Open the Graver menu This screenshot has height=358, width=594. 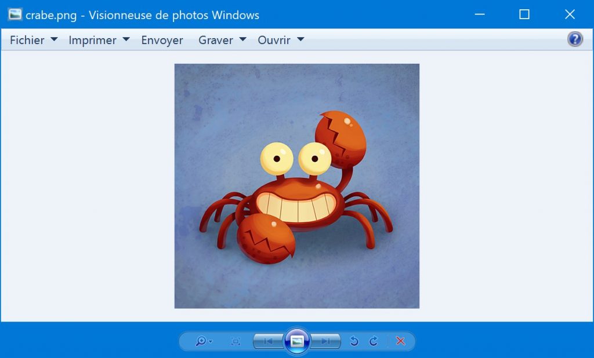pyautogui.click(x=216, y=40)
